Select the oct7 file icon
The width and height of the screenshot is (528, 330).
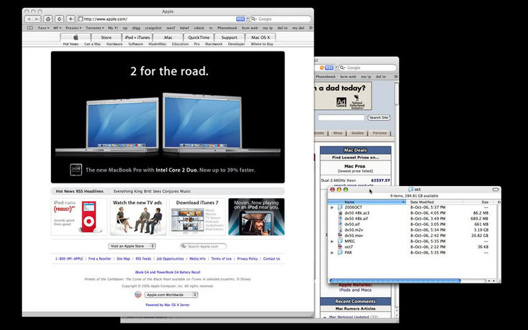pyautogui.click(x=340, y=247)
